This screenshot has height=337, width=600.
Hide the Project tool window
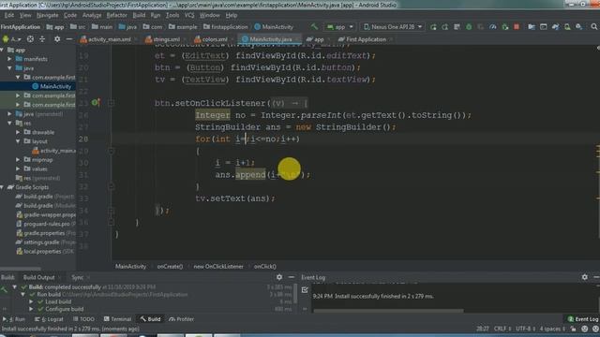click(x=68, y=39)
